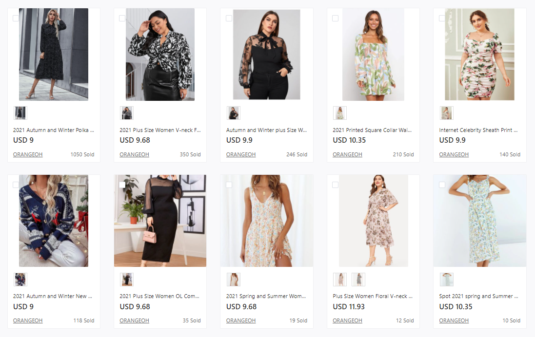Screen dimensions: 535x337
Task: Click the swatch below the Internet Celebrity Sheath dress
Action: click(x=446, y=113)
